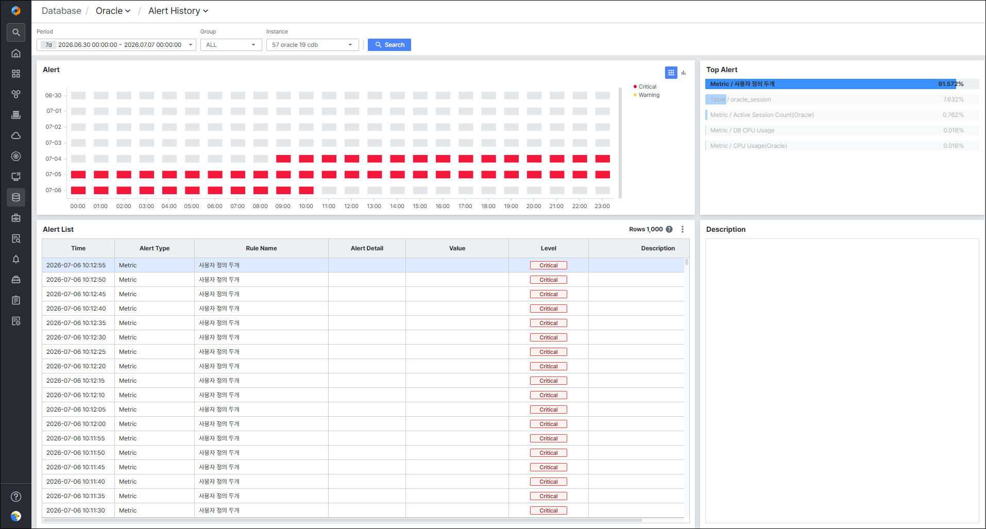Open the Kubernetes wheel icon in sidebar

click(x=16, y=156)
